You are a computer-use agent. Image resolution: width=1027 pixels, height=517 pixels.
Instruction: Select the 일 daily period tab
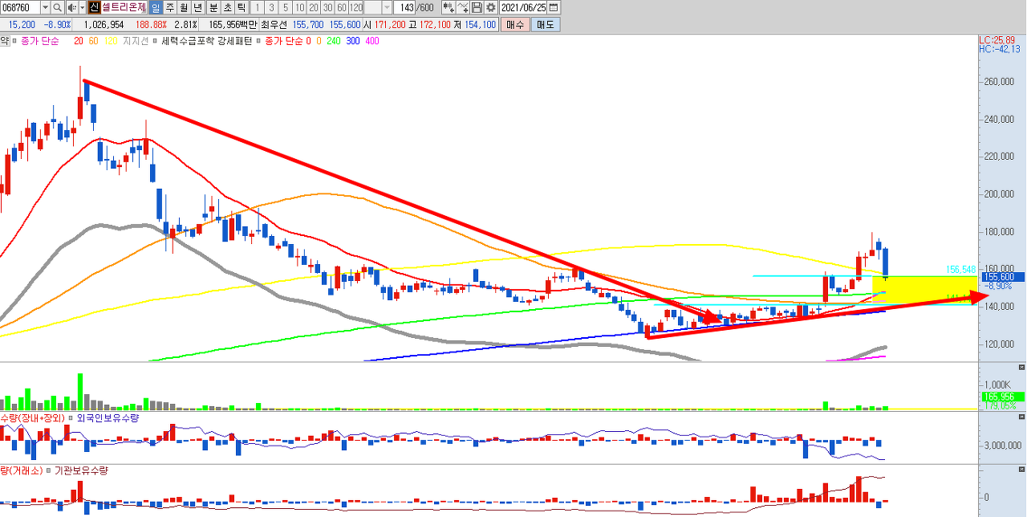(156, 7)
